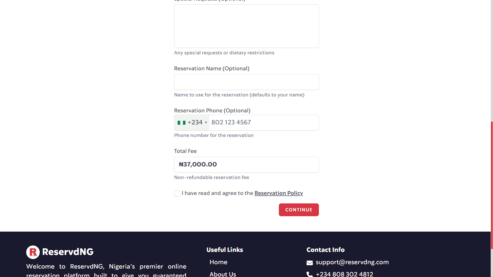Click the support@reservdng.com email link

tap(352, 262)
